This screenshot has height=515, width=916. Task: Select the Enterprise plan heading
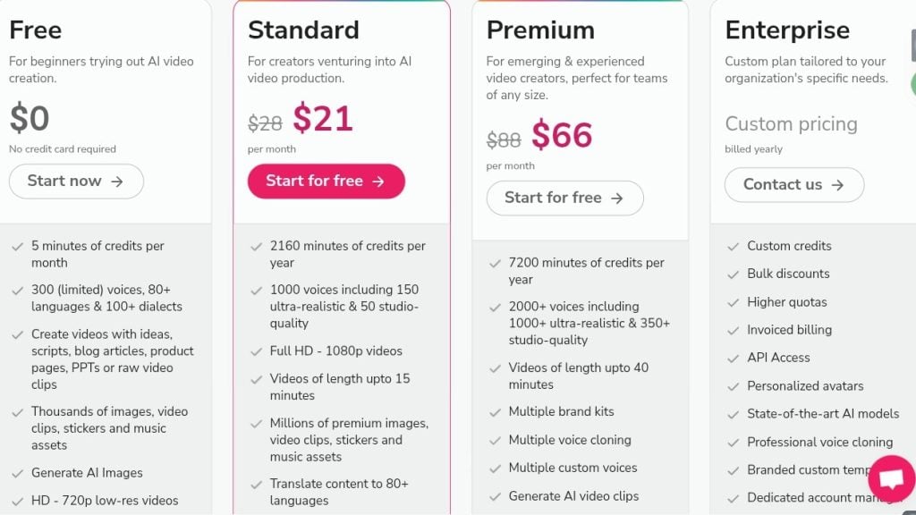coord(787,30)
